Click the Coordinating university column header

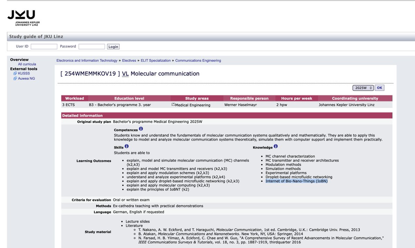pos(355,98)
